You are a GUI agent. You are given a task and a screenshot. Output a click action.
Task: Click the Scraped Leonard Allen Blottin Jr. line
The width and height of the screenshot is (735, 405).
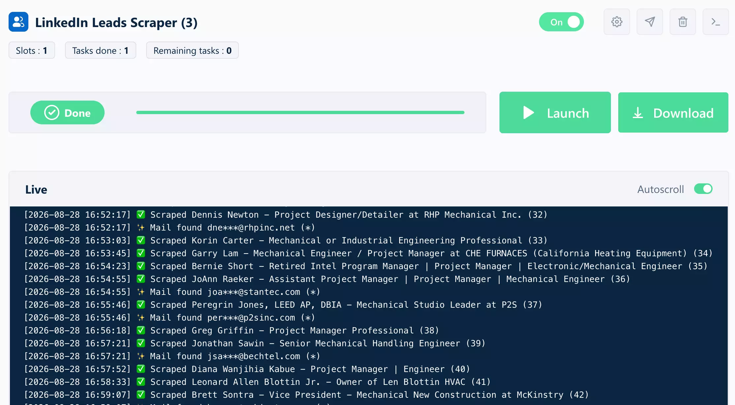(257, 382)
